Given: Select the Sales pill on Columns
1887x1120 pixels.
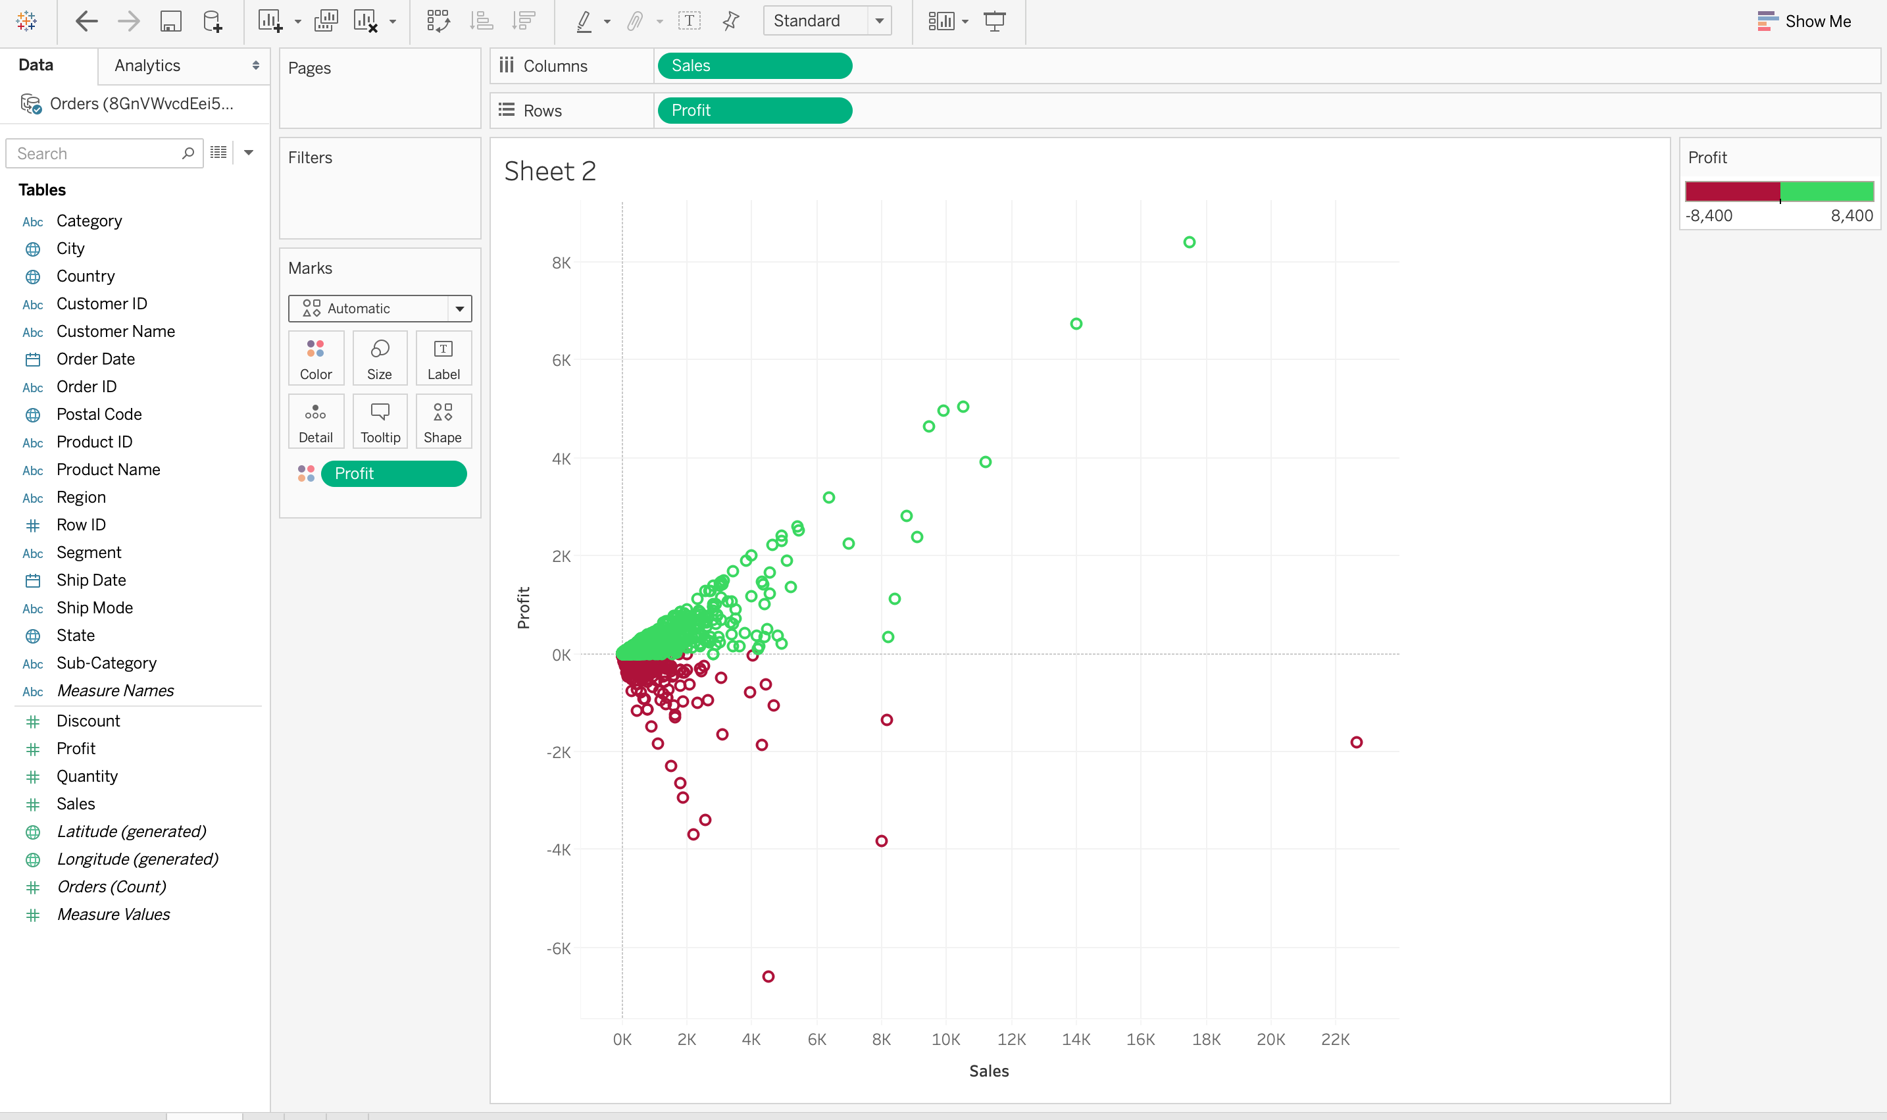Looking at the screenshot, I should point(755,66).
